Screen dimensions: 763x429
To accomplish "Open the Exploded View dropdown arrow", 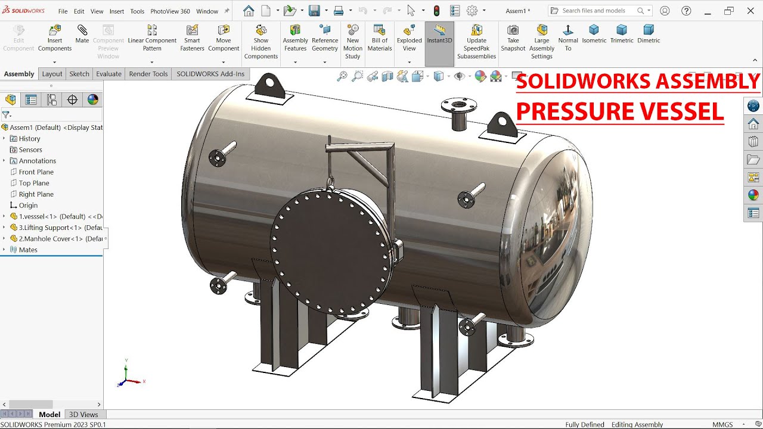I will [x=410, y=62].
